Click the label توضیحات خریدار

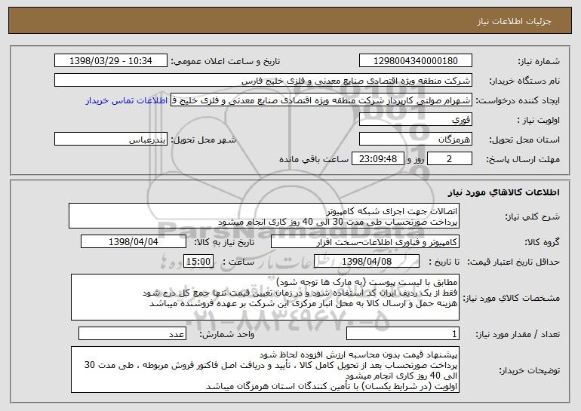(x=530, y=370)
